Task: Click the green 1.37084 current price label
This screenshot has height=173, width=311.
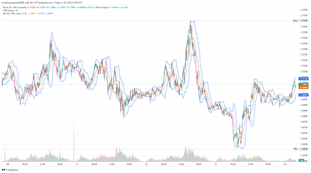Action: (303, 84)
